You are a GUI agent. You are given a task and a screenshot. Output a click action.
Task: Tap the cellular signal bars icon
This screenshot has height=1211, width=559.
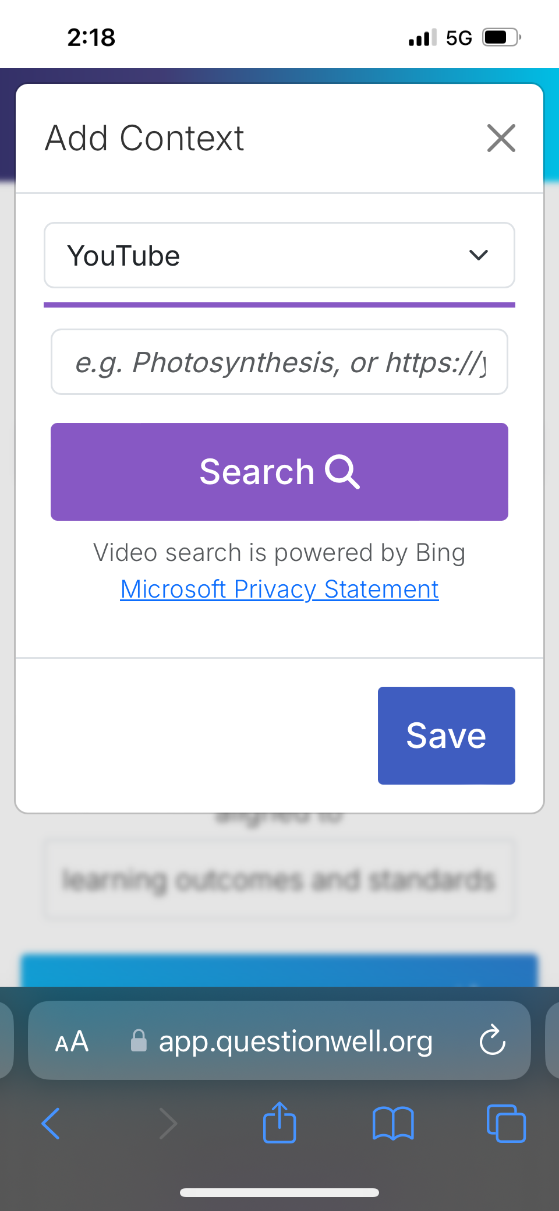[x=422, y=38]
